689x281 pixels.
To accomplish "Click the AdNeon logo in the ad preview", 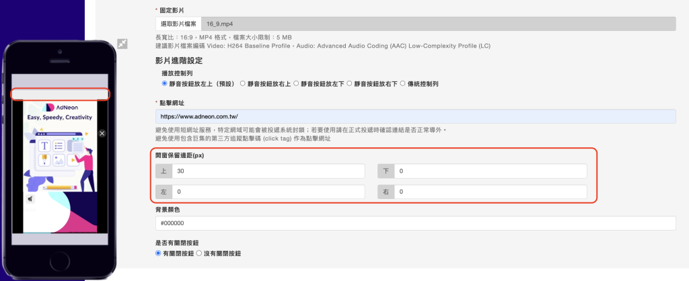I will (61, 107).
